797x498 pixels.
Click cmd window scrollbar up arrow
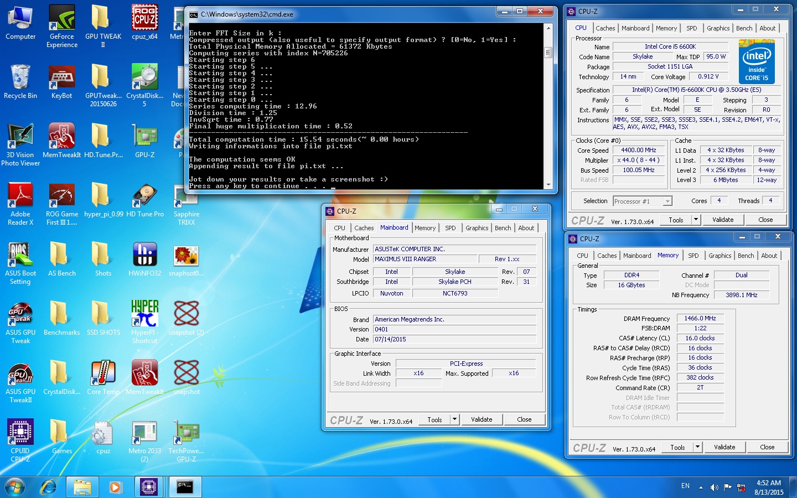pyautogui.click(x=548, y=28)
